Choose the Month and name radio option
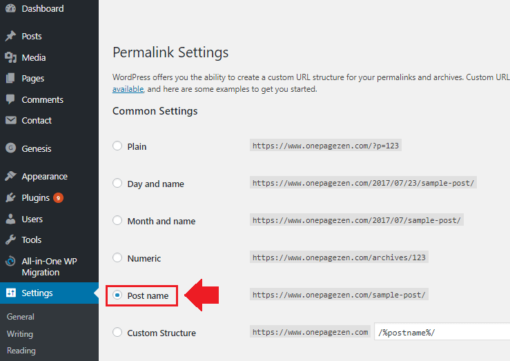 [117, 220]
